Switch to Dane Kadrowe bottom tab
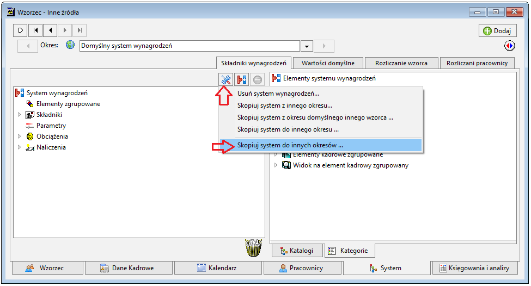The height and width of the screenshot is (286, 531). 129,268
